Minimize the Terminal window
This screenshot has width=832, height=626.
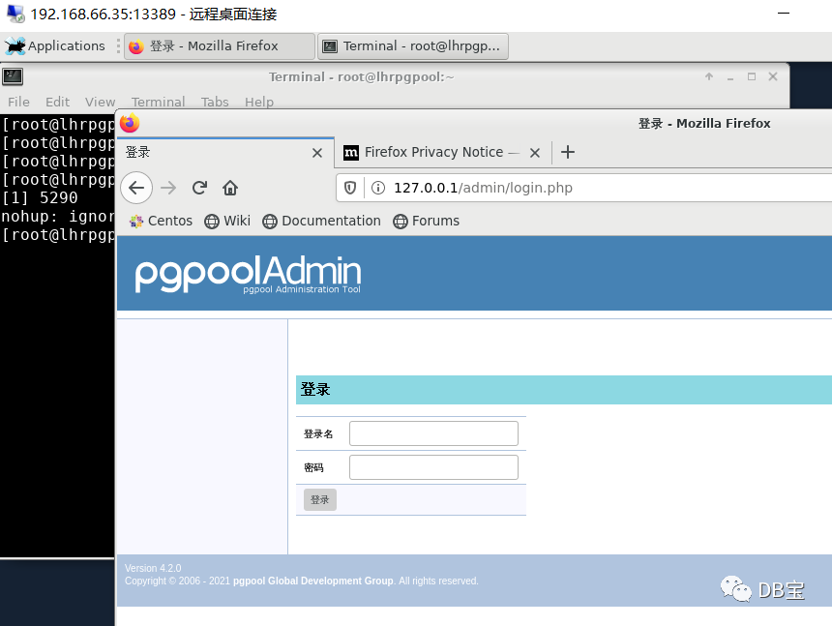click(730, 77)
